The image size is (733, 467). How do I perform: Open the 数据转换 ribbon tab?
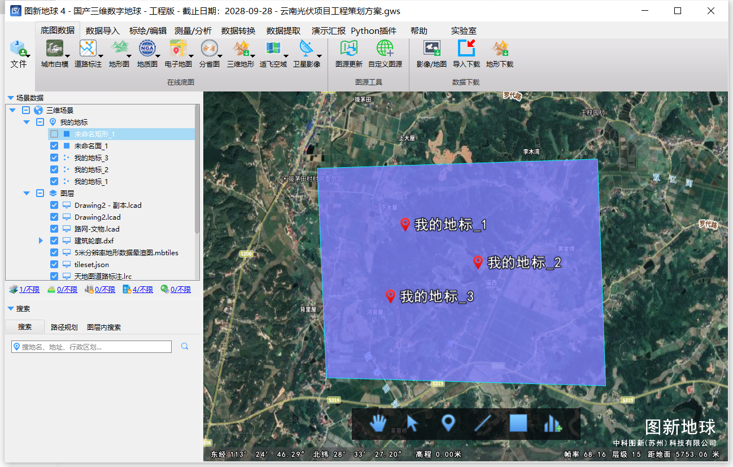(x=238, y=31)
